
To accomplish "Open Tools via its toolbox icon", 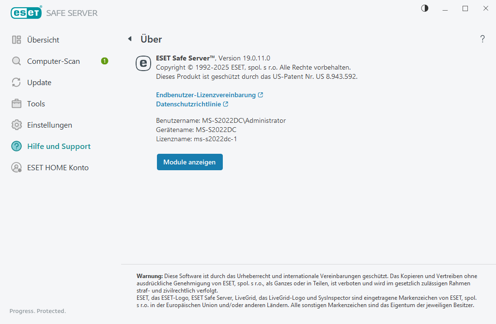I will [16, 103].
